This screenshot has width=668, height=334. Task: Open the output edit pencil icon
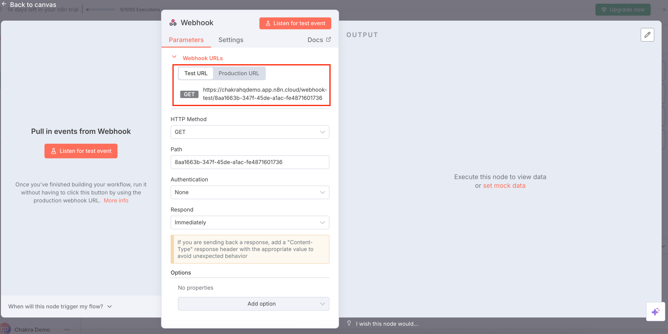tap(647, 35)
